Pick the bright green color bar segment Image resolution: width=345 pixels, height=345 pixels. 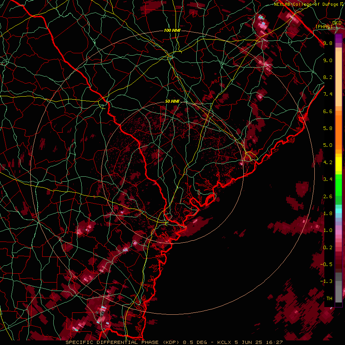click(338, 185)
